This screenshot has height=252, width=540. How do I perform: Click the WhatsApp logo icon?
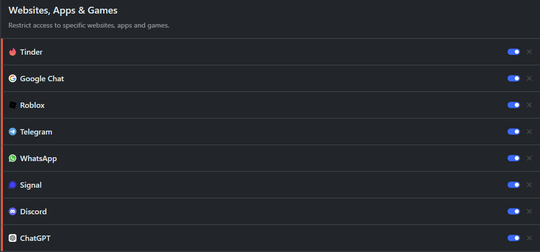(x=13, y=158)
